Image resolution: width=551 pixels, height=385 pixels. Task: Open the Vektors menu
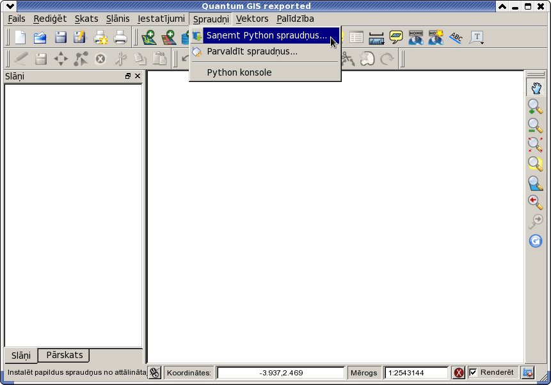[x=252, y=19]
